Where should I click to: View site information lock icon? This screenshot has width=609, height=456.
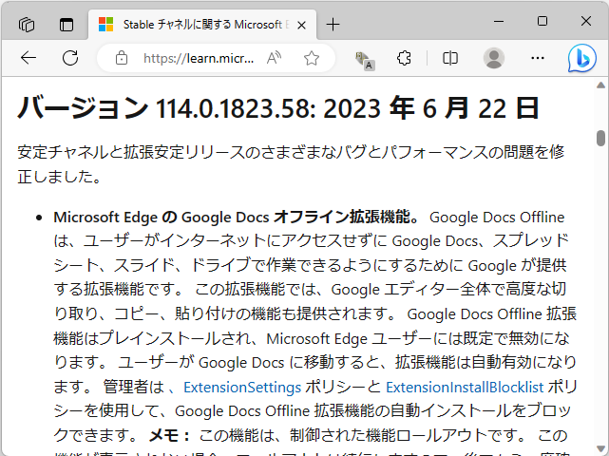tap(122, 58)
